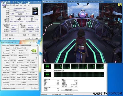Viewport: 123px width, 96px height.
Task: Click the AMD Phenom II logo
Action: coord(35,11)
